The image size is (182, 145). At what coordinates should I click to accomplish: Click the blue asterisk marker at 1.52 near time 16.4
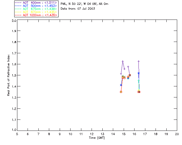tap(138, 73)
